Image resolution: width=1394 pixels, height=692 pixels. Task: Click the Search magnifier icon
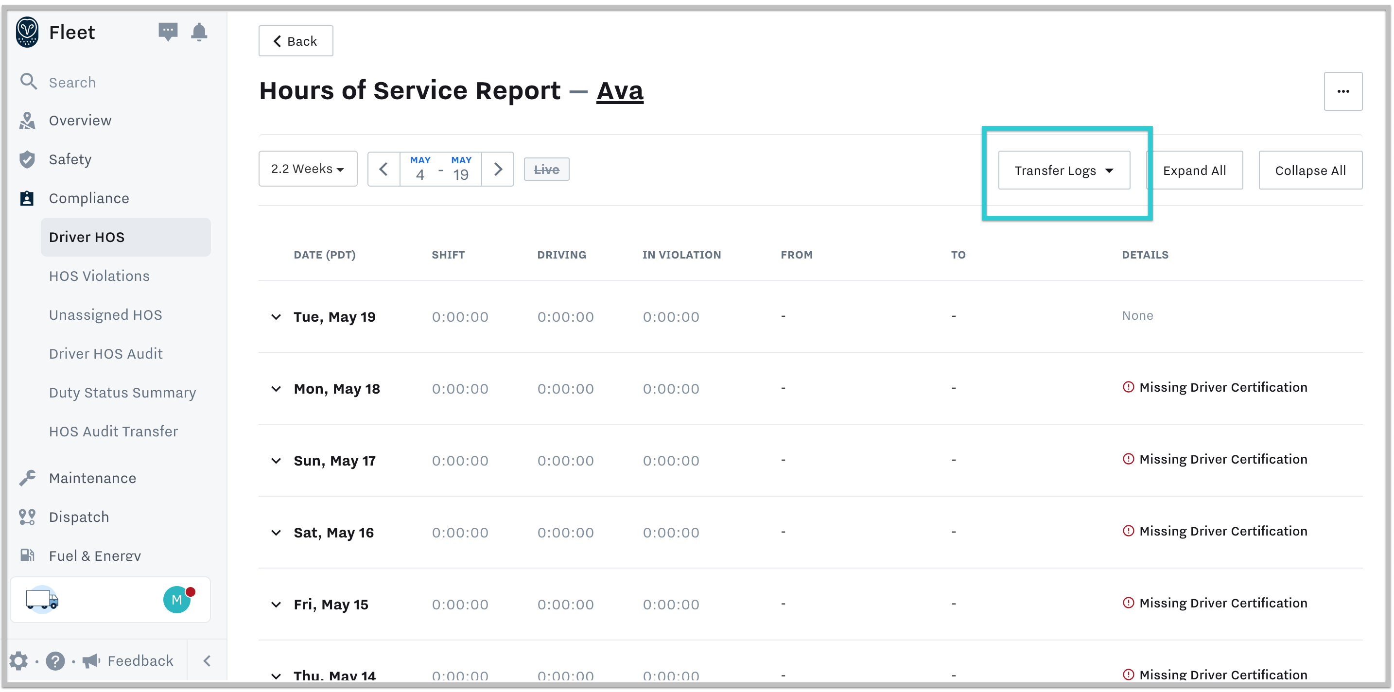click(x=29, y=82)
